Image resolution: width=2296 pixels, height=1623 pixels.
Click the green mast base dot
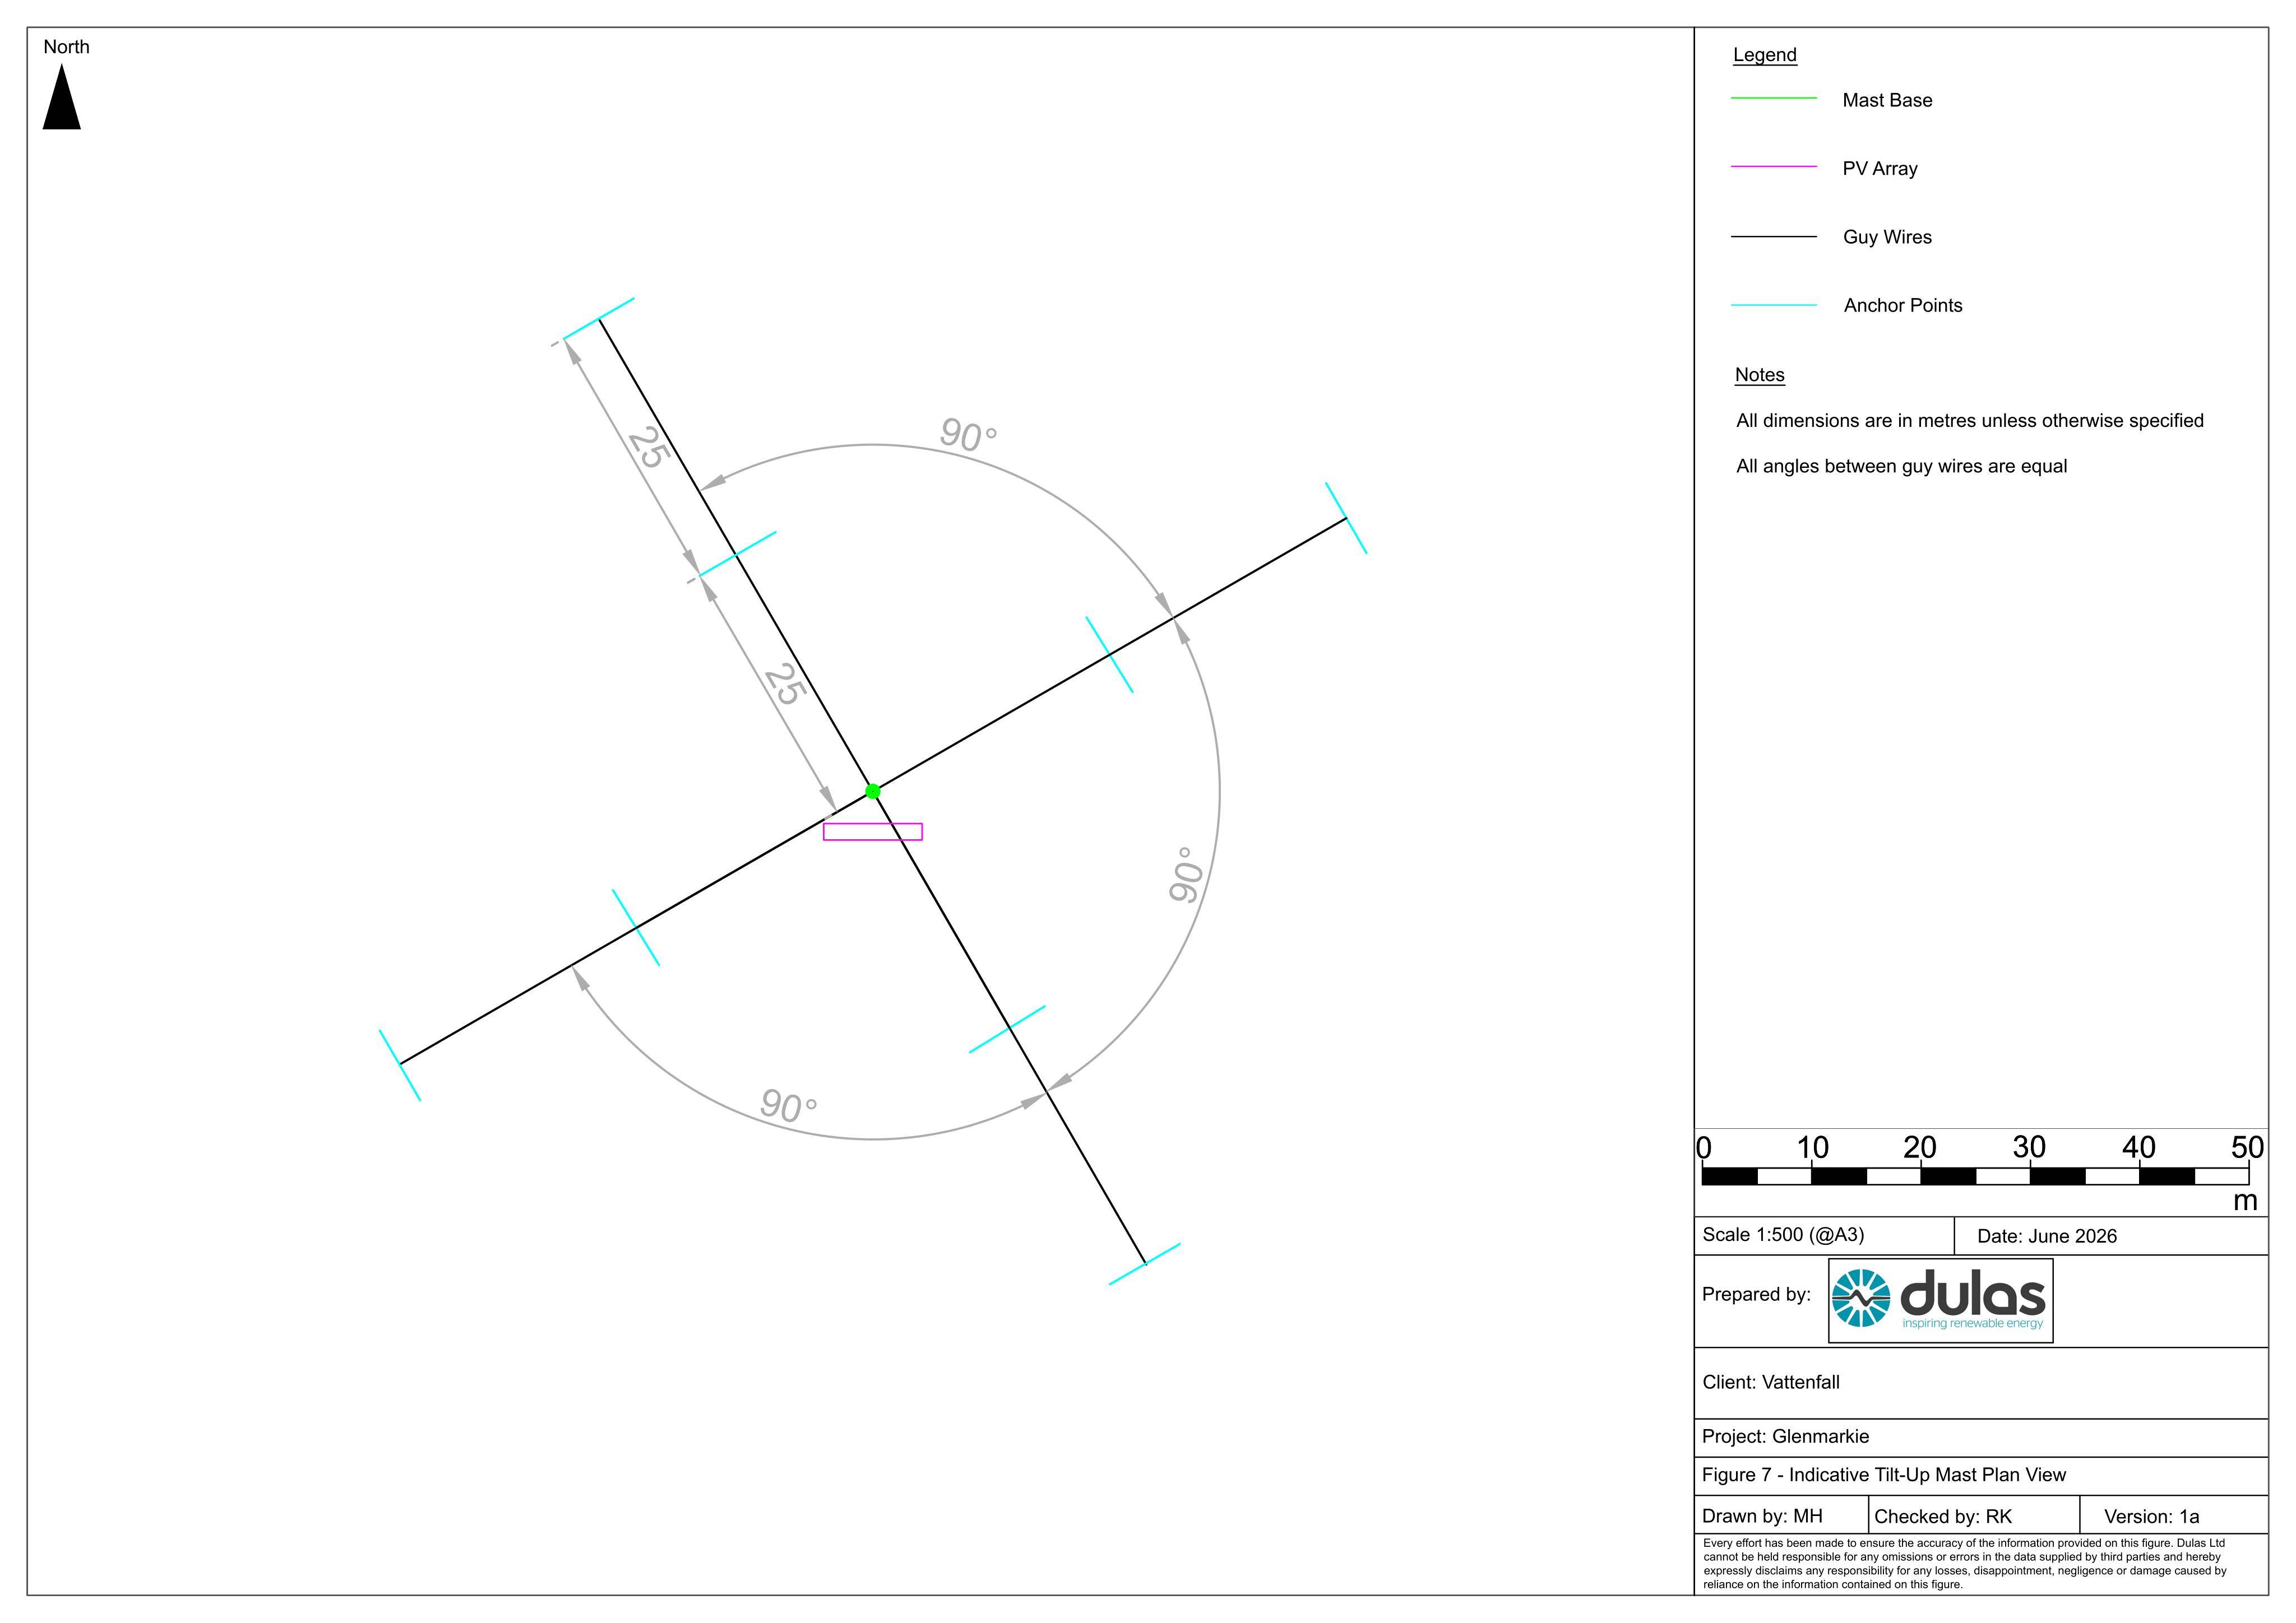point(873,792)
